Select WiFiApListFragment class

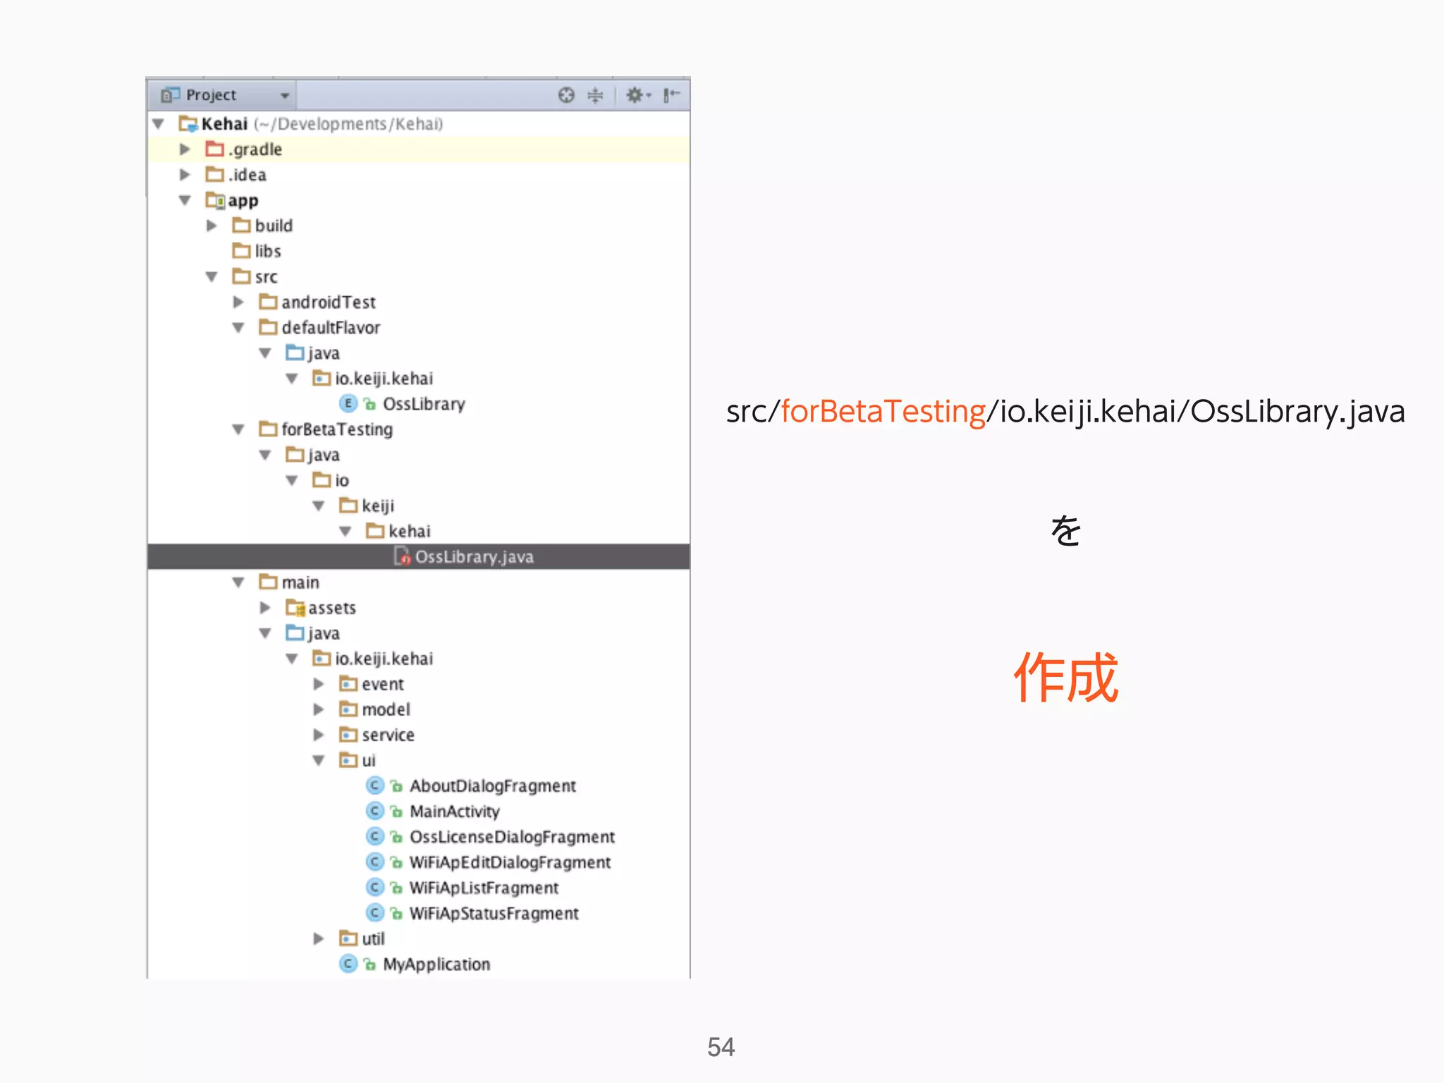tap(484, 888)
